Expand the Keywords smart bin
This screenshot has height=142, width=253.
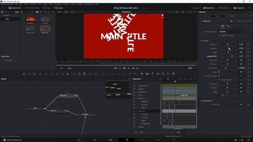[2, 60]
